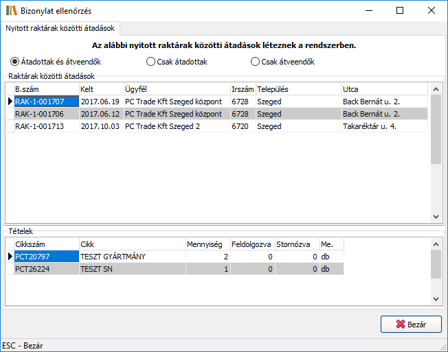Click the 'Cikkszám' column header
Viewport: 448px width, 352px height.
tap(45, 244)
